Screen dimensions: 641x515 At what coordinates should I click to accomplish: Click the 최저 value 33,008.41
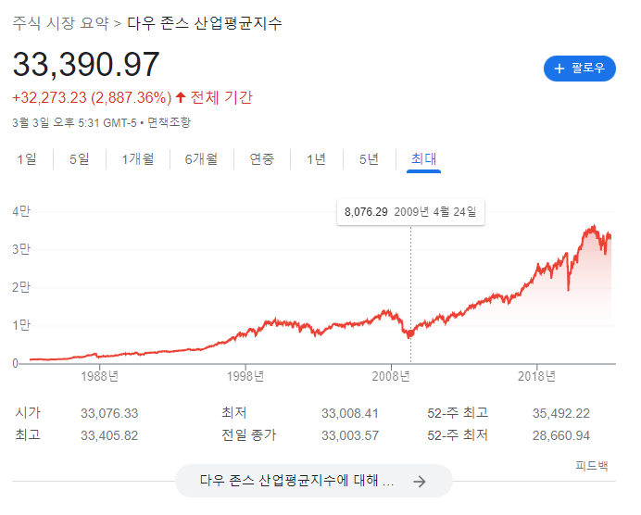click(x=349, y=413)
